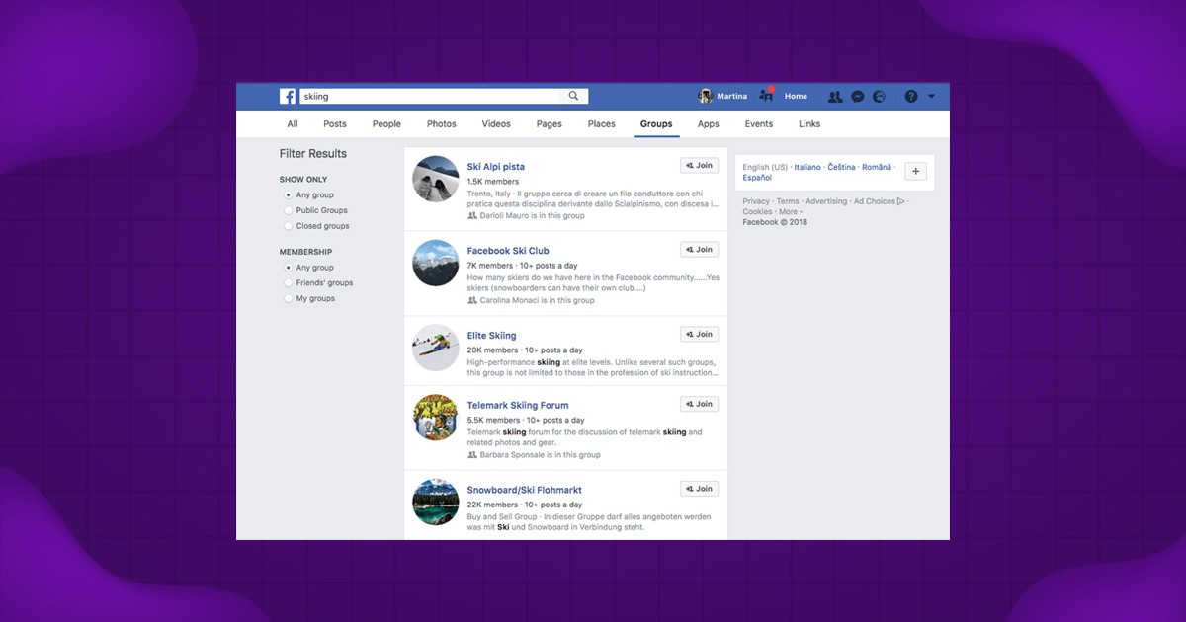Click the Ski Alpi pista thumbnail
The image size is (1186, 622).
(x=436, y=180)
